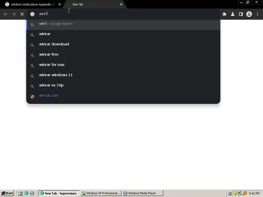Stop loading the page with X button
Image resolution: width=263 pixels, height=197 pixels.
click(22, 14)
